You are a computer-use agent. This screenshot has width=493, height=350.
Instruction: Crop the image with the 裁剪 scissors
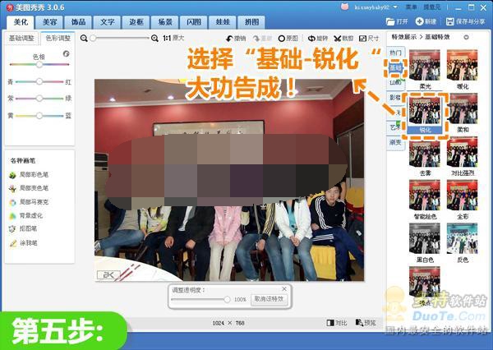pos(343,39)
